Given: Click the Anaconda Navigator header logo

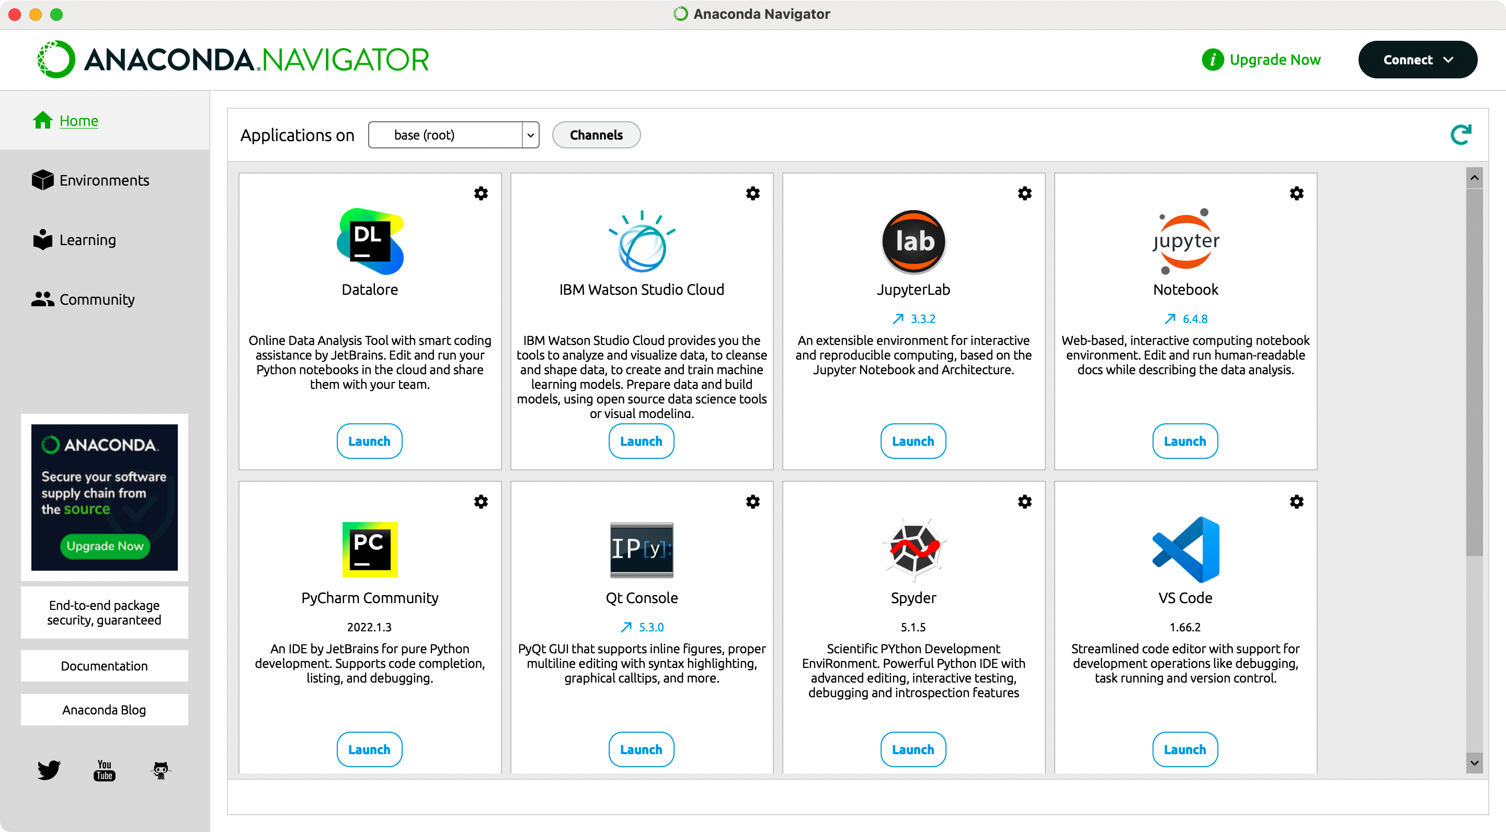Looking at the screenshot, I should tap(233, 60).
